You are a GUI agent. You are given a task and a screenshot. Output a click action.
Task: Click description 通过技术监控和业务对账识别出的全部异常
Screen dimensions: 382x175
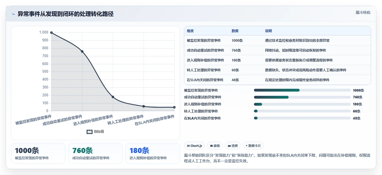[x=297, y=41]
